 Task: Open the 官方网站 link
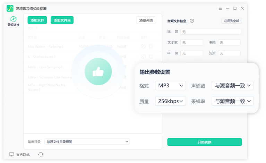[20, 155]
